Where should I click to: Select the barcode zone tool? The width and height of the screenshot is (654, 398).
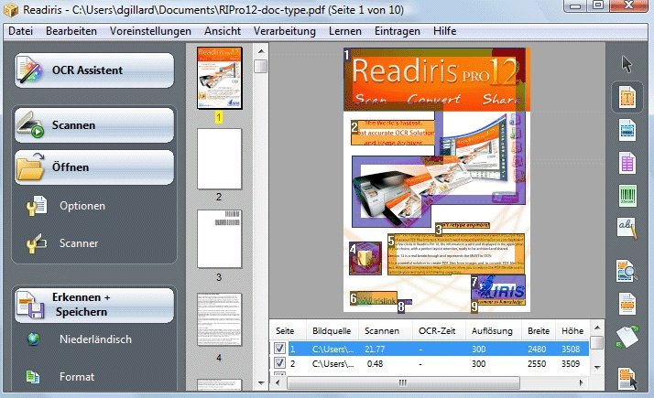tap(627, 196)
